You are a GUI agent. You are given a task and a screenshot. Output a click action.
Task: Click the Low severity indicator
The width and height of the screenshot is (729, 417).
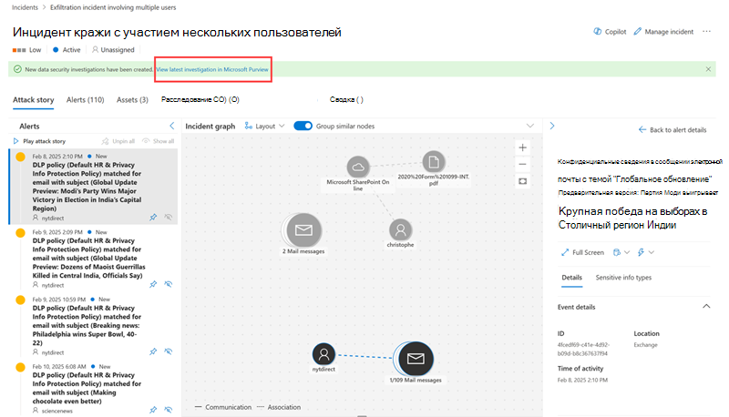click(x=27, y=50)
